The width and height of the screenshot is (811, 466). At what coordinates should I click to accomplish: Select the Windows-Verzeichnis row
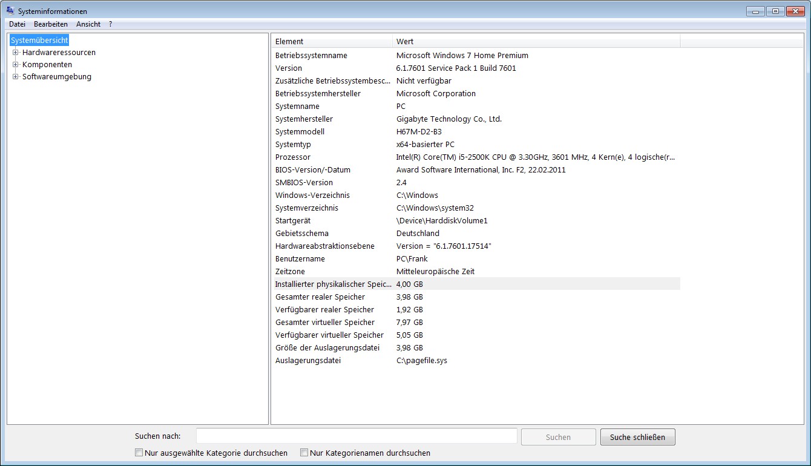click(476, 195)
